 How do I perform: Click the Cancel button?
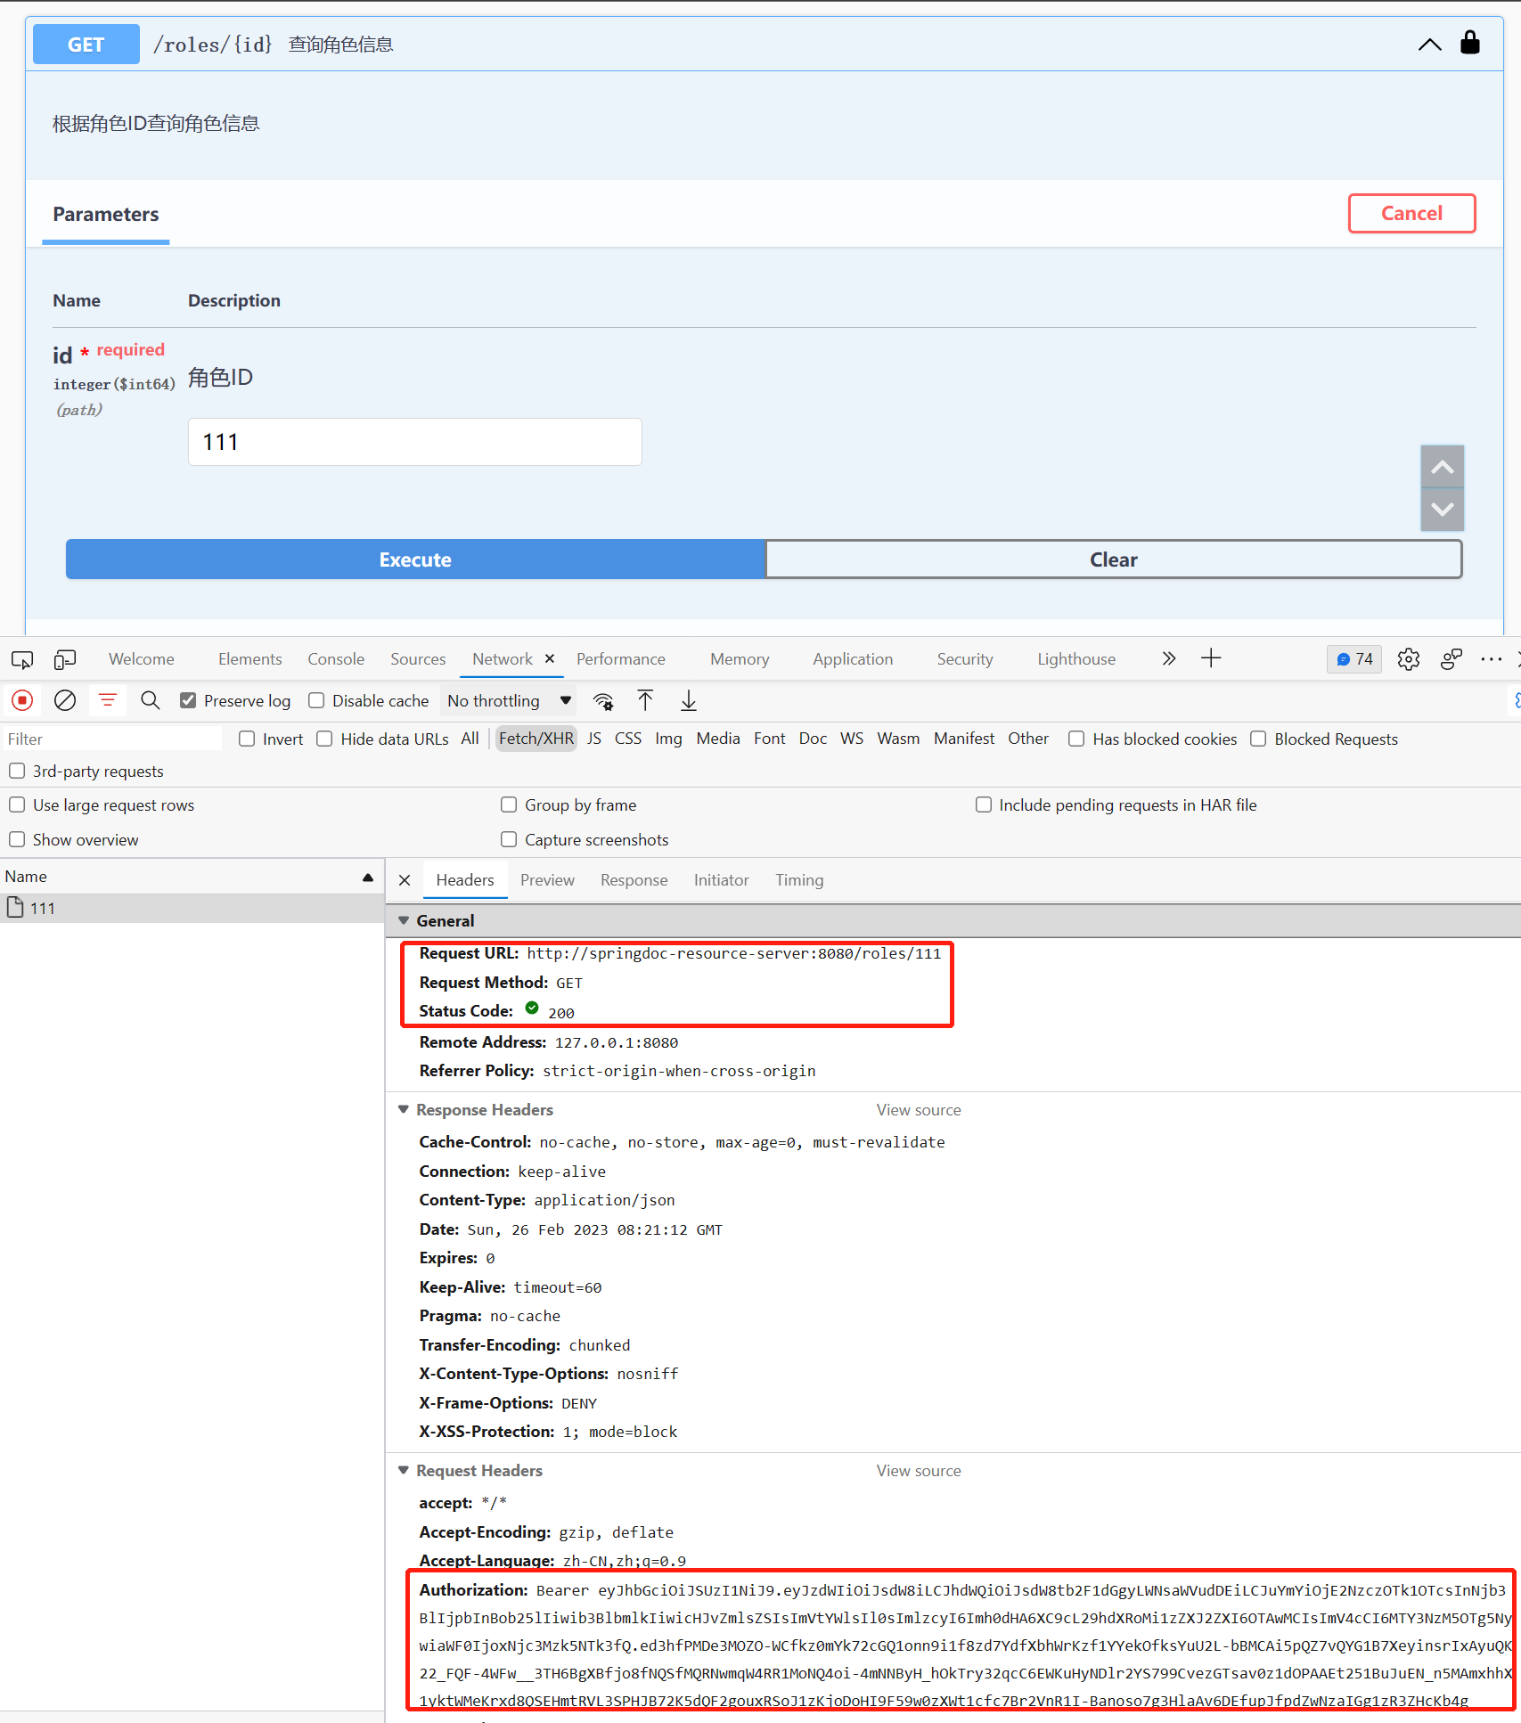(x=1411, y=213)
